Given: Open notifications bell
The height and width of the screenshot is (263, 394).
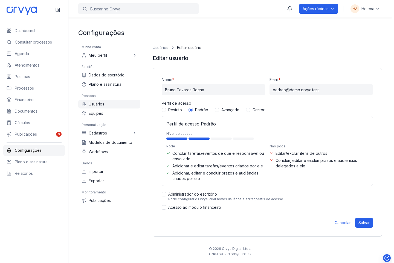Looking at the screenshot, I should (290, 9).
